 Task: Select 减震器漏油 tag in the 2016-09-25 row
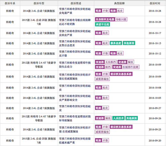[x=102, y=132]
